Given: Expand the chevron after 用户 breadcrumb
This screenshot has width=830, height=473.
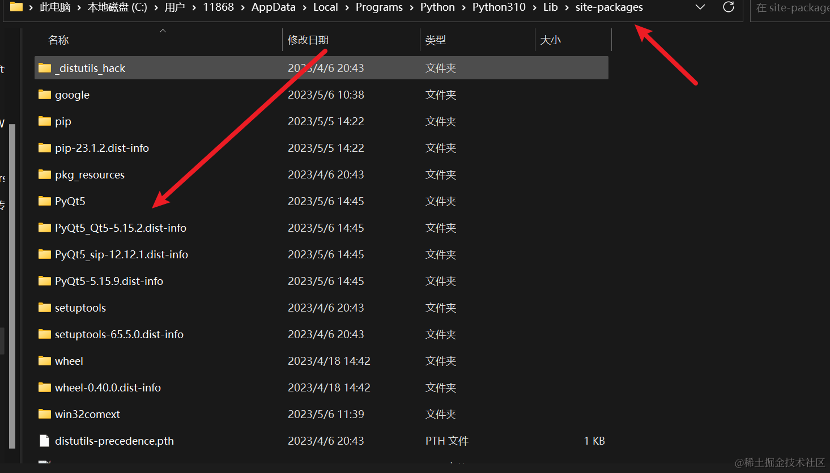Looking at the screenshot, I should pos(194,7).
